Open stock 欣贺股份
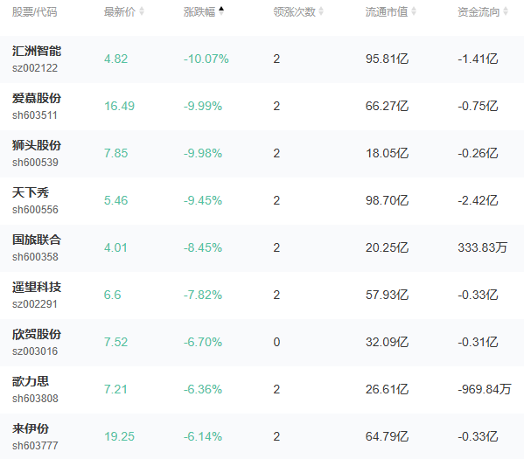The image size is (524, 459). coord(37,334)
